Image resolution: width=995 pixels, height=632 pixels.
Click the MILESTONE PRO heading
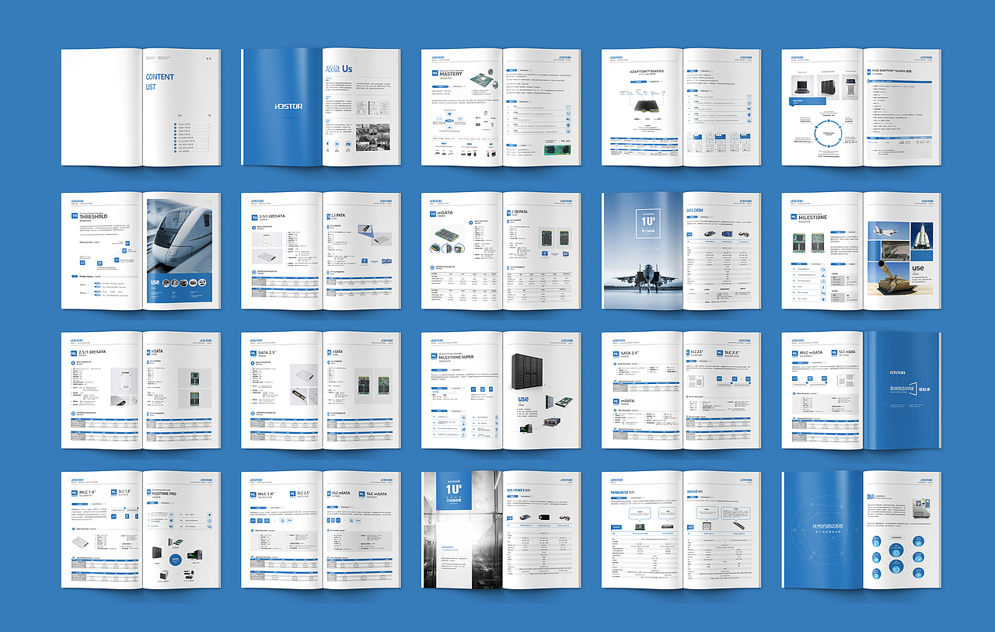[165, 494]
